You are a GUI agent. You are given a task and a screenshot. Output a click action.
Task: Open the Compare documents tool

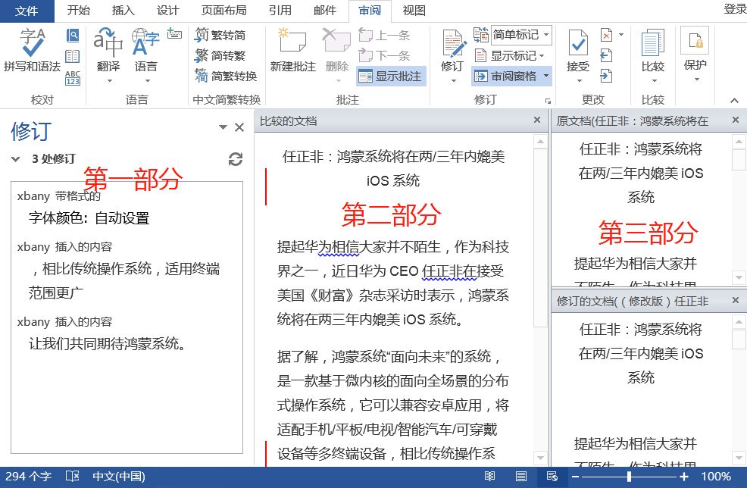tap(652, 55)
